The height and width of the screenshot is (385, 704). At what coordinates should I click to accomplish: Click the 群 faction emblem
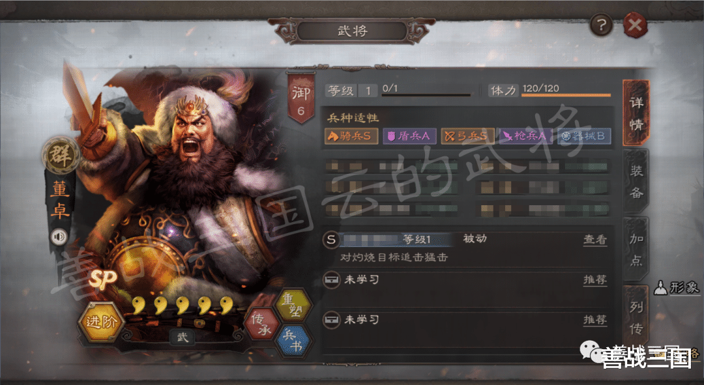60,156
